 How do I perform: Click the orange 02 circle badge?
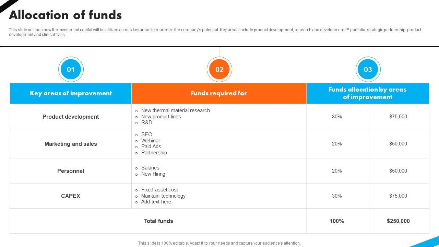(x=219, y=70)
